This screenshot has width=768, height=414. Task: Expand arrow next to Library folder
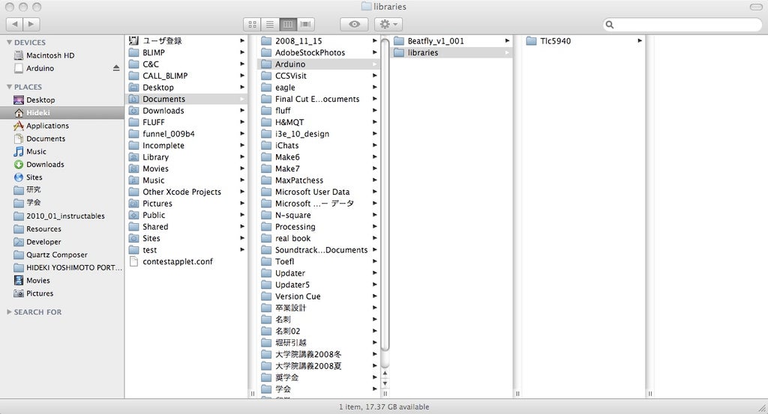click(x=242, y=157)
